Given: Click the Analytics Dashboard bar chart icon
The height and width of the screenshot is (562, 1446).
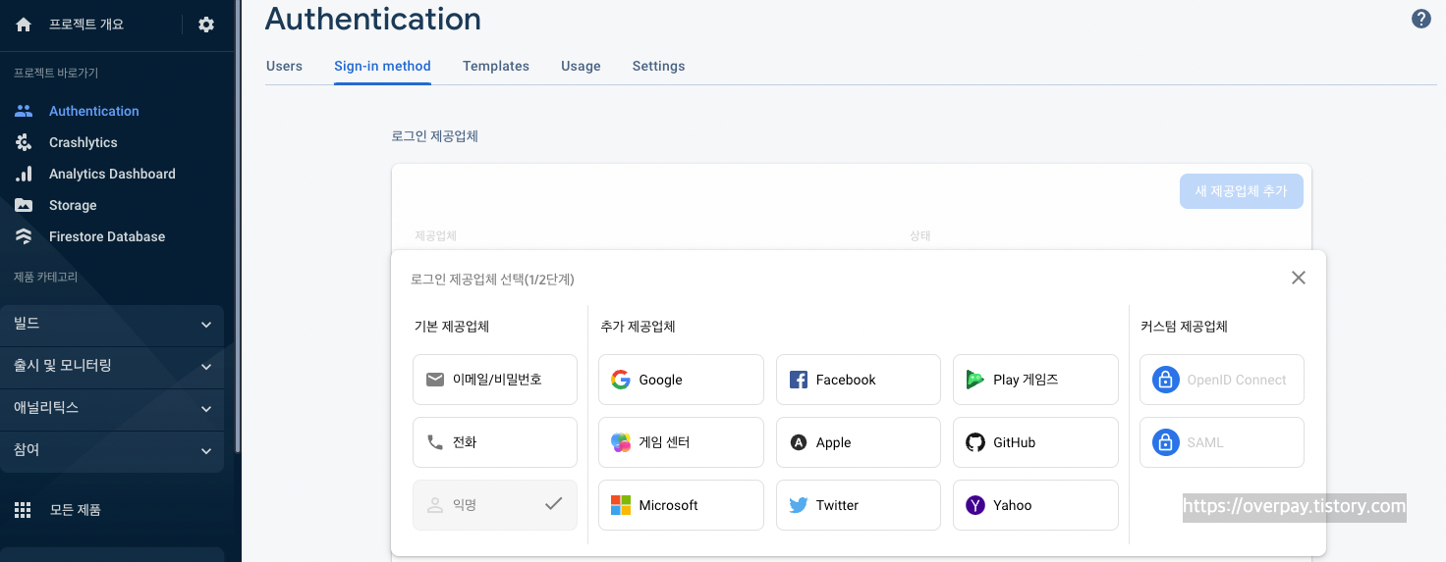Looking at the screenshot, I should [24, 174].
